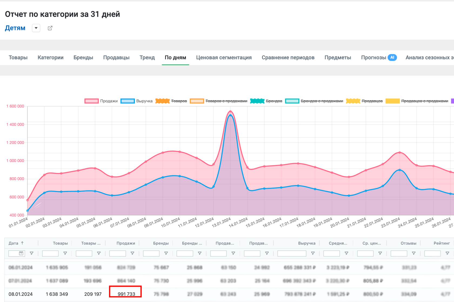Open the Детям category link
This screenshot has width=454, height=302.
(x=15, y=28)
